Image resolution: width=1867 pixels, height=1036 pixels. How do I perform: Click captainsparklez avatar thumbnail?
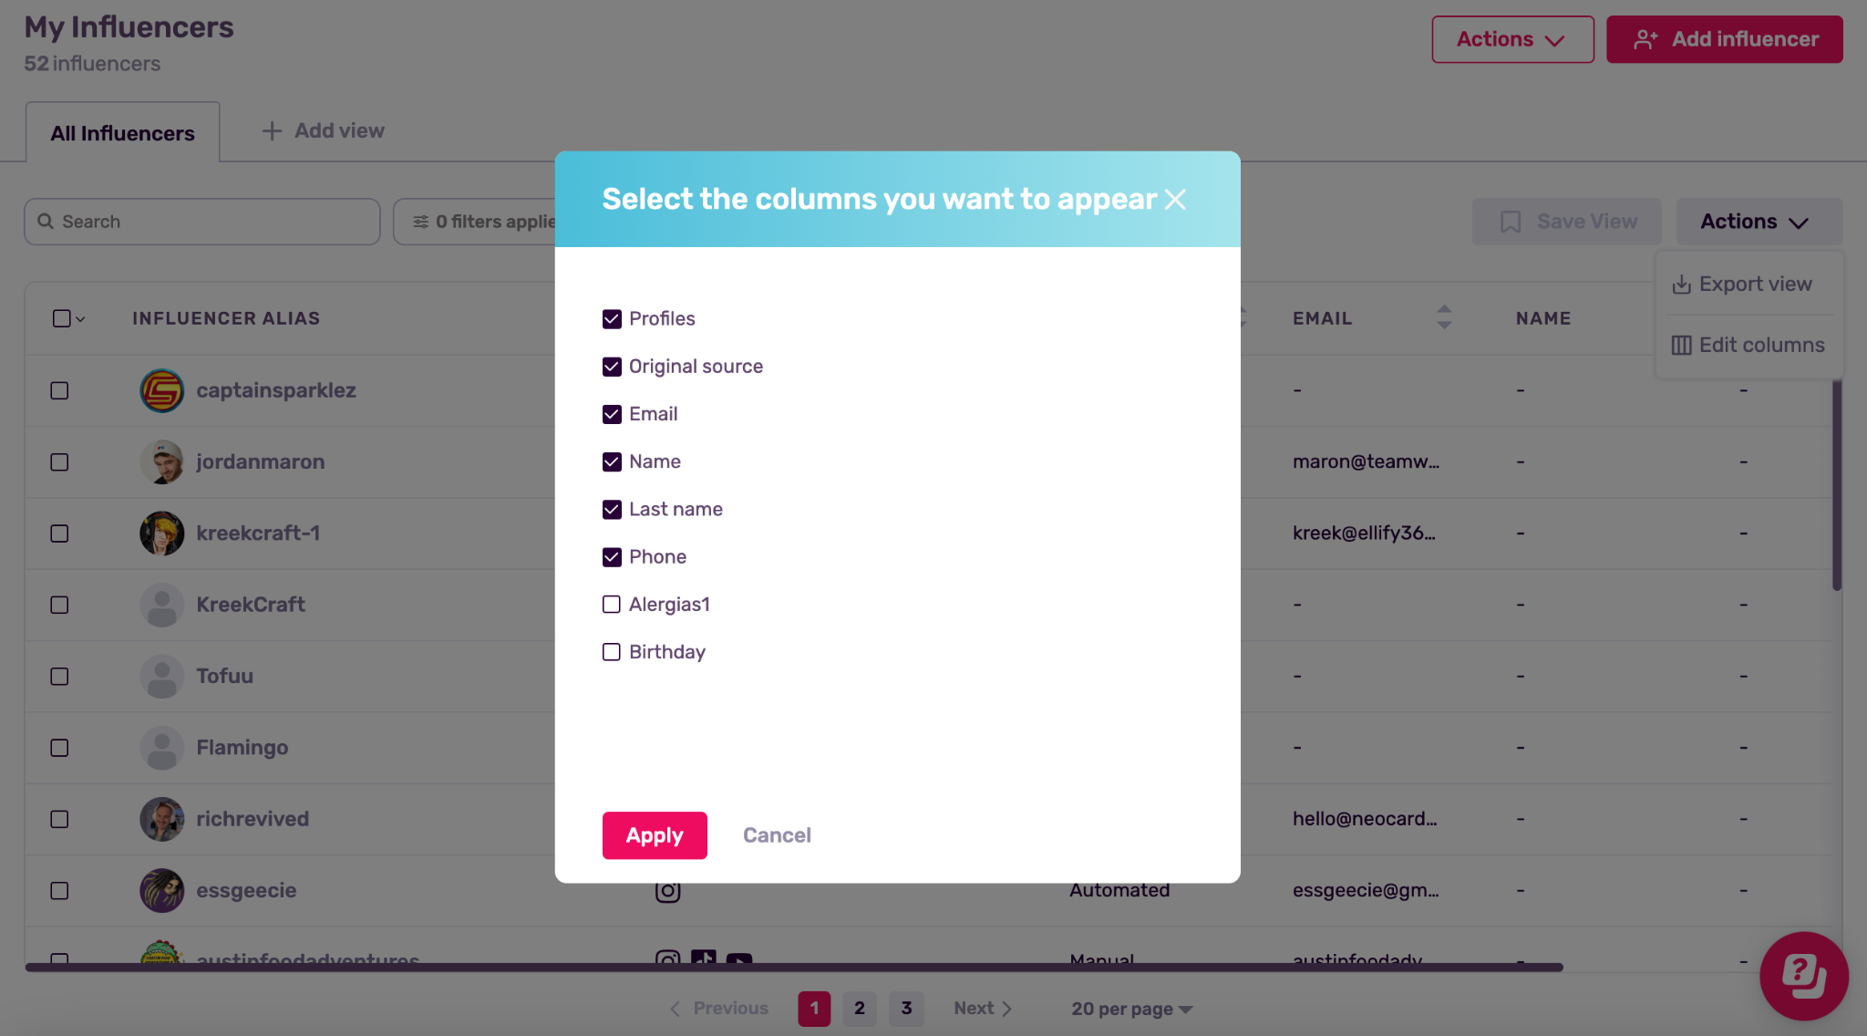tap(162, 390)
